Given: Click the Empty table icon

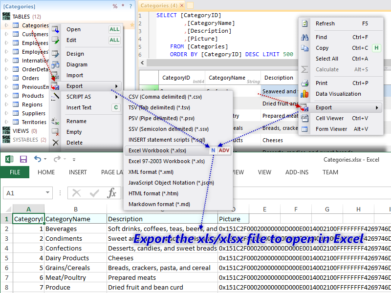Looking at the screenshot, I should 55,132.
